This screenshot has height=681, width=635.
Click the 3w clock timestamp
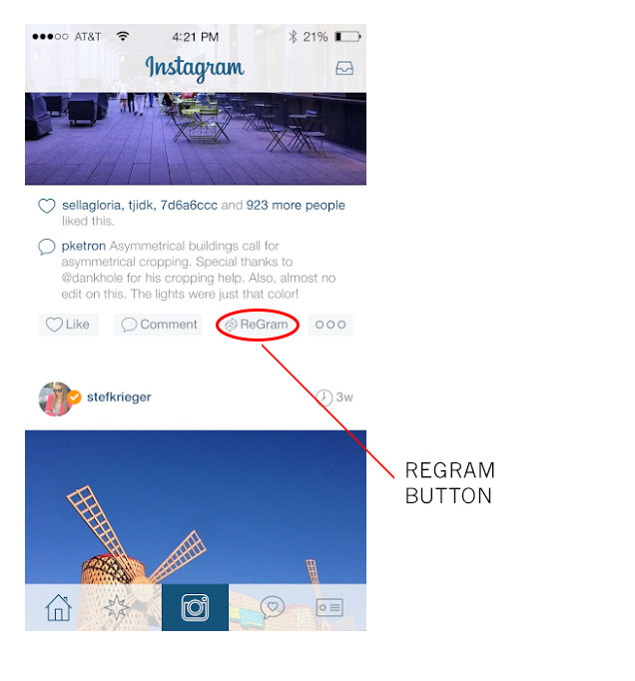pos(334,397)
